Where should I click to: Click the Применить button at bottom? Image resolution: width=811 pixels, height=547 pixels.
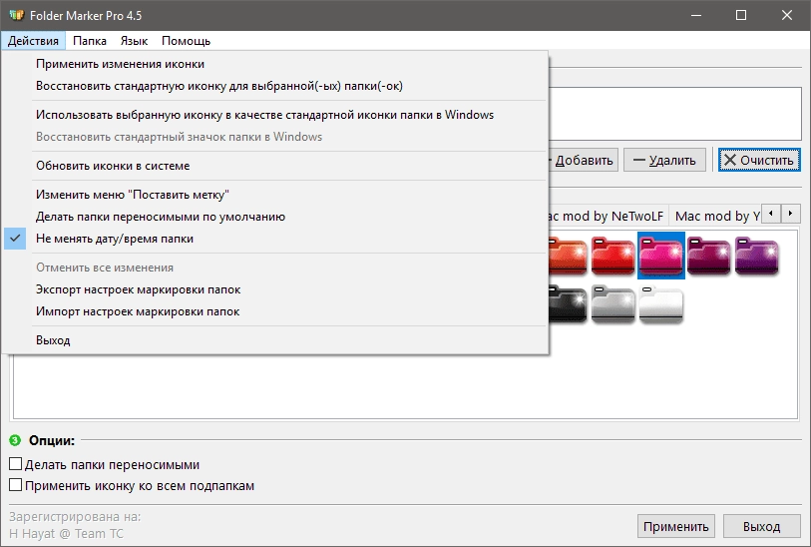(676, 526)
